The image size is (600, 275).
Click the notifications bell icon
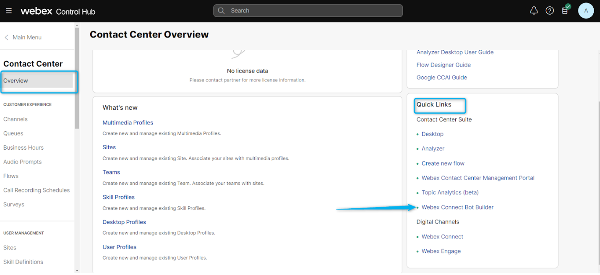534,11
